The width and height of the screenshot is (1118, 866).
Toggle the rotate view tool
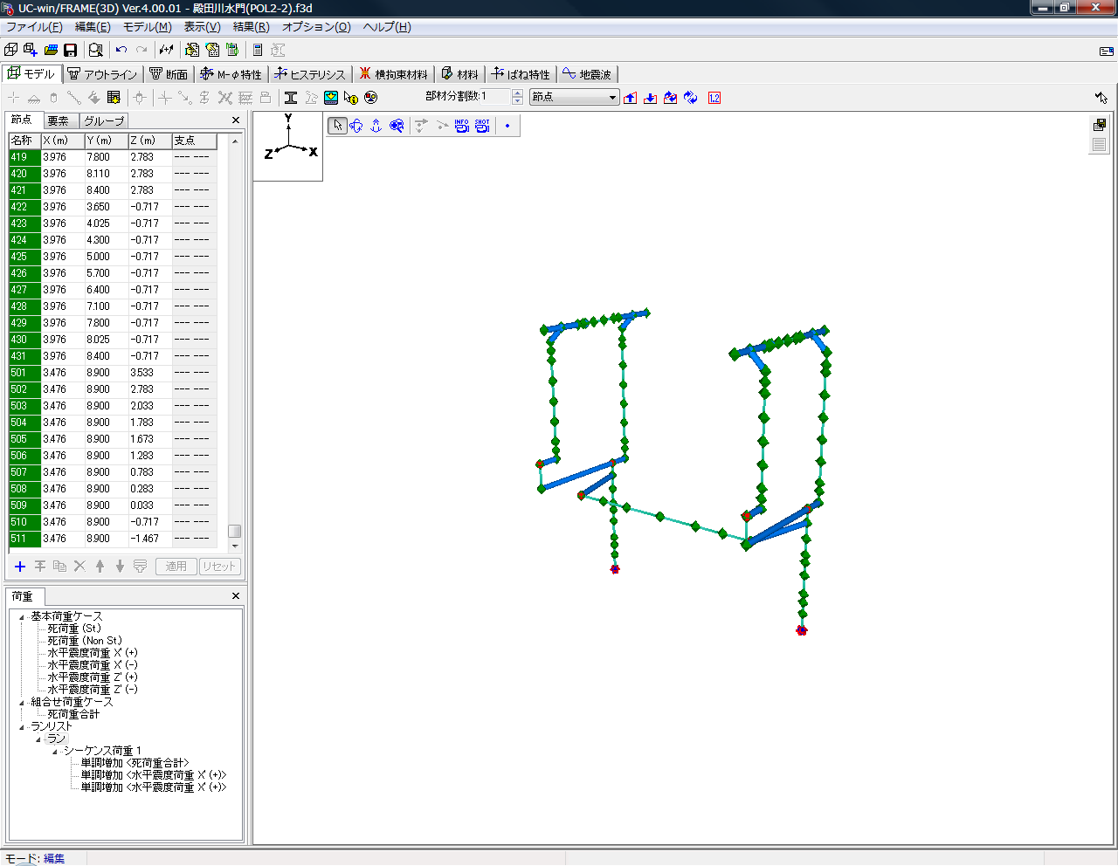356,126
